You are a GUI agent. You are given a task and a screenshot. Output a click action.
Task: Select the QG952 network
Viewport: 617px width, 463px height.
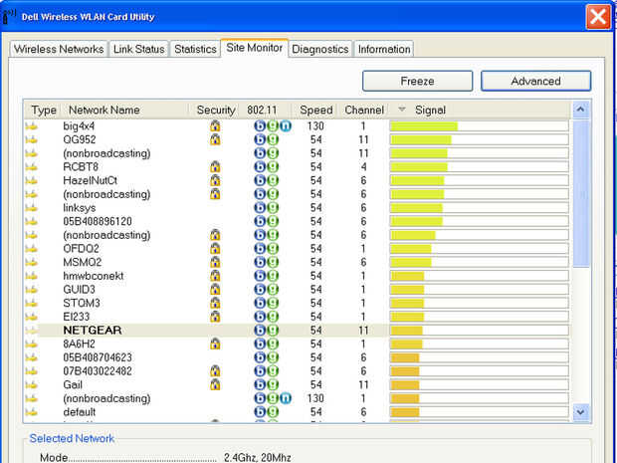point(80,139)
